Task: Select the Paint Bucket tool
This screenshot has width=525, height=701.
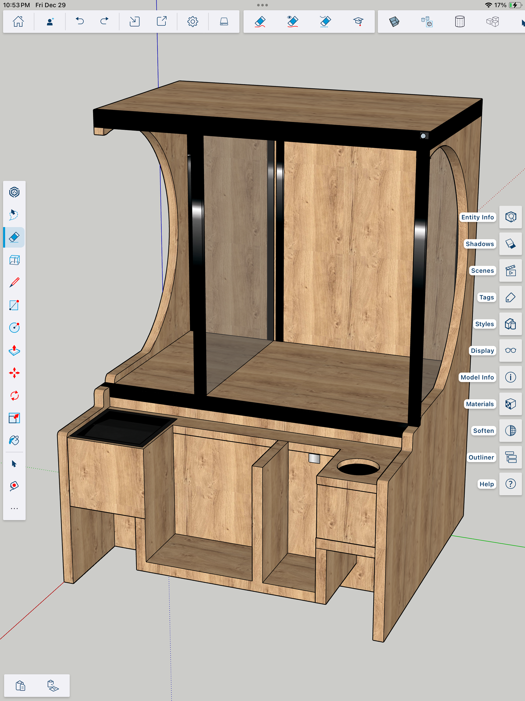Action: click(14, 440)
